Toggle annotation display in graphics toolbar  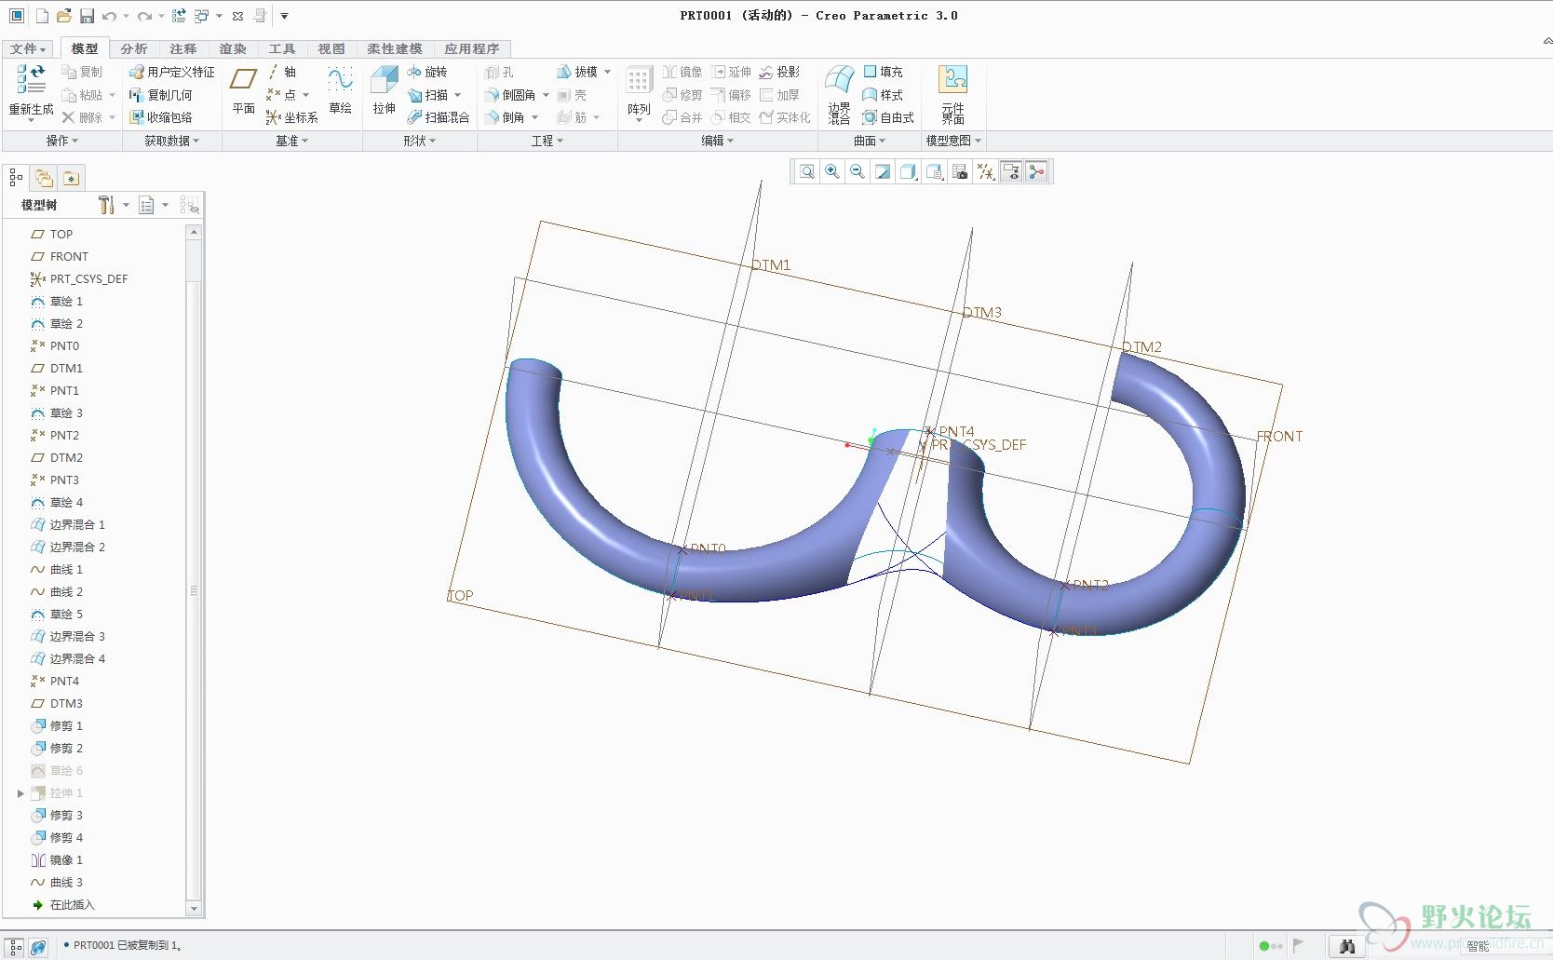click(1011, 171)
